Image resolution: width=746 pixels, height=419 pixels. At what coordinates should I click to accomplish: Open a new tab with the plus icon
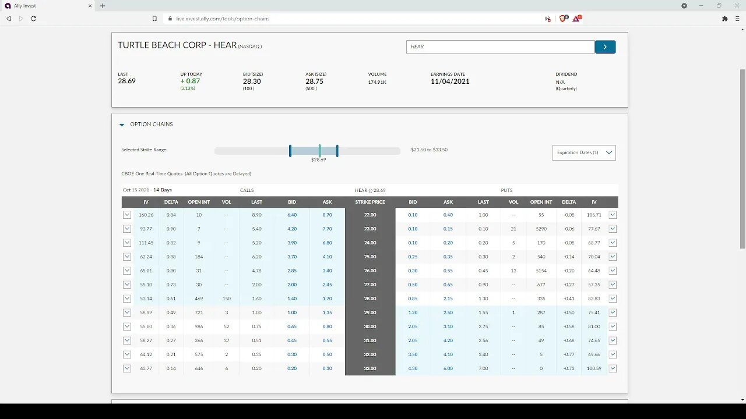[x=103, y=6]
